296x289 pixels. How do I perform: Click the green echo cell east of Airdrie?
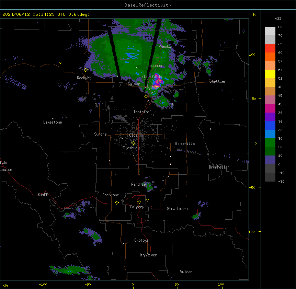pyautogui.click(x=150, y=187)
